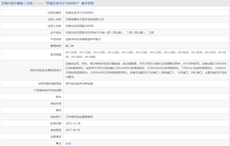Click the approval date 2021-12-28
This screenshot has width=230, height=146.
pyautogui.click(x=73, y=123)
